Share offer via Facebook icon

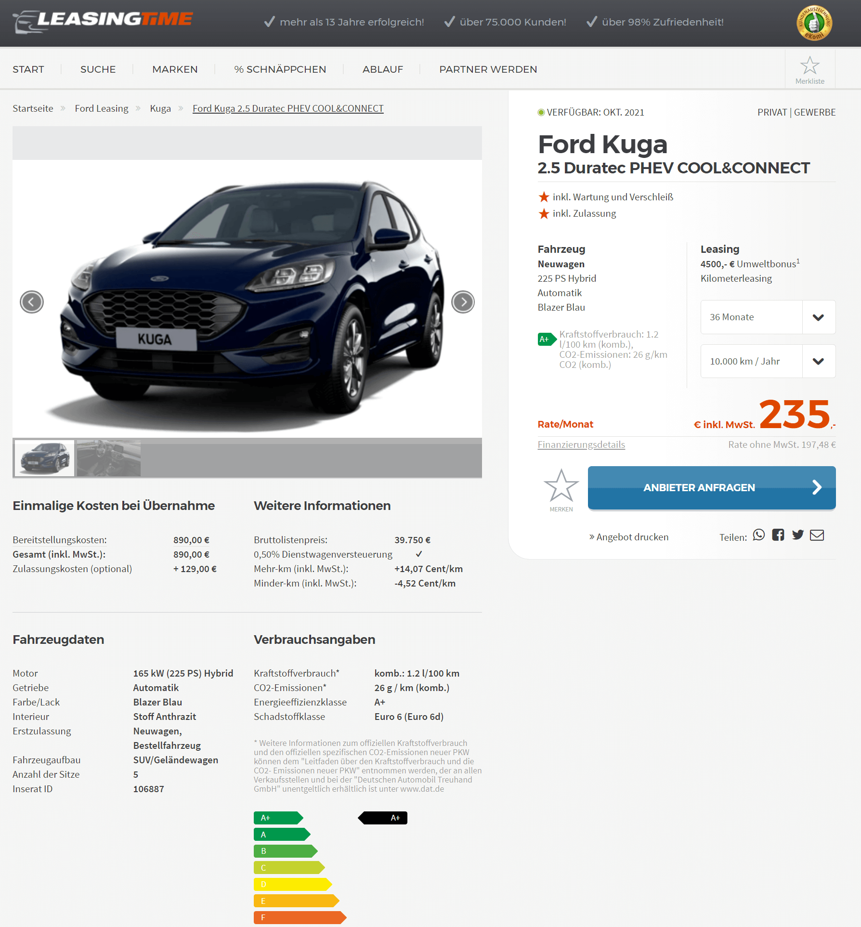click(x=778, y=535)
